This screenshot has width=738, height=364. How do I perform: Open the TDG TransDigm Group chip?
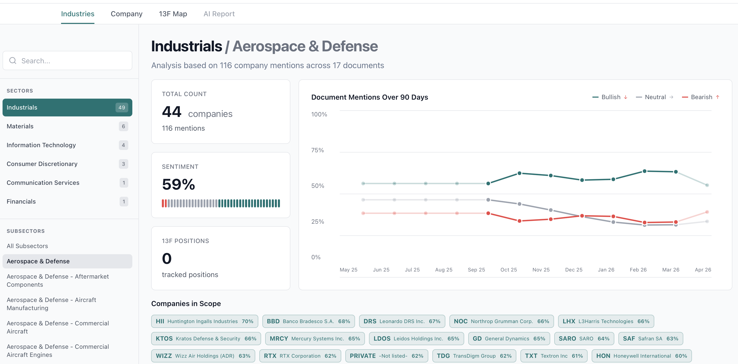474,356
